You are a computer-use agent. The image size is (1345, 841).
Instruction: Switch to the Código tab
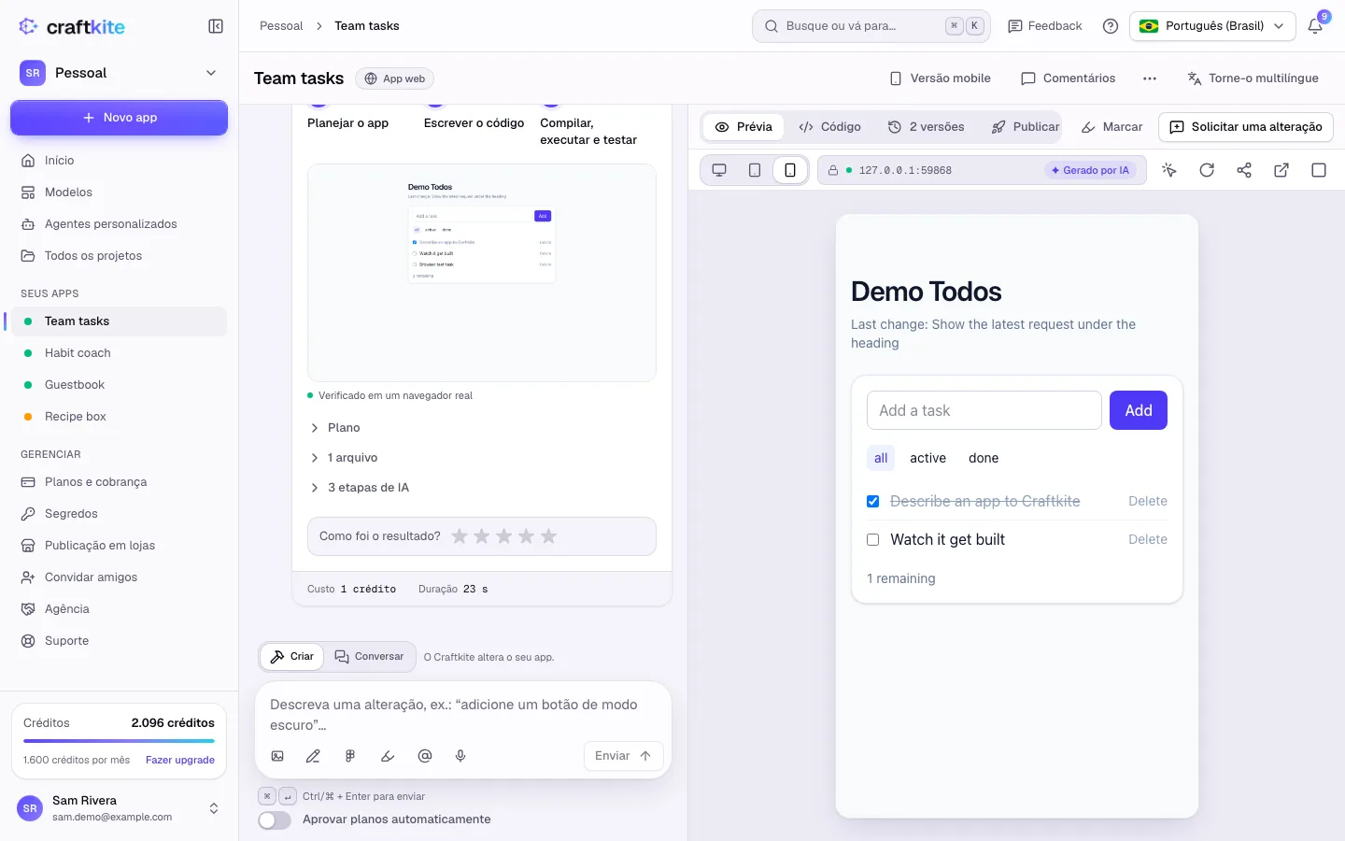[x=830, y=127]
